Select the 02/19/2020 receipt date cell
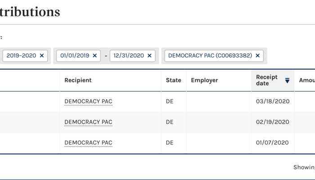 pos(272,122)
